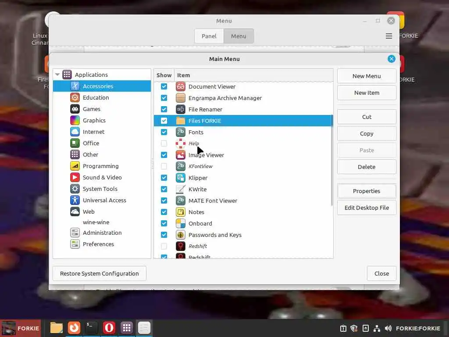This screenshot has width=449, height=337.
Task: Uncheck Show for Fonts
Action: [164, 132]
